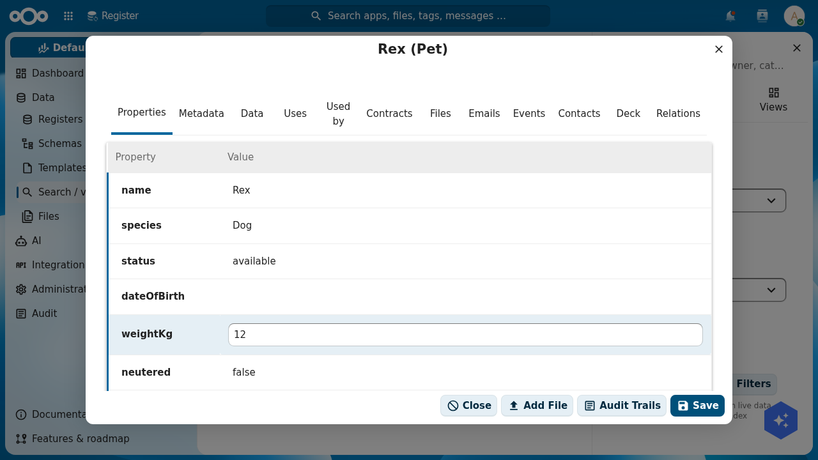
Task: Open the Views tab in right panel
Action: pos(773,100)
